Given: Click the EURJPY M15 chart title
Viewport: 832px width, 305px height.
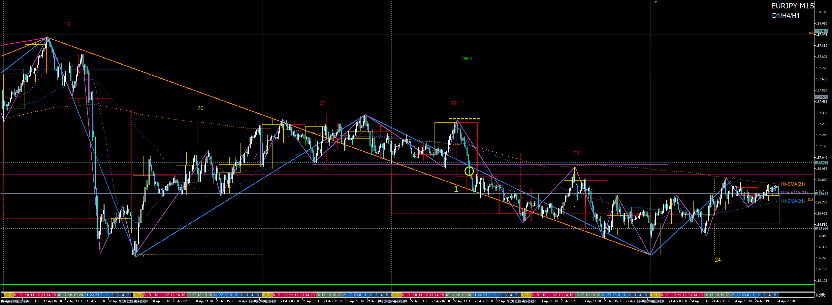Looking at the screenshot, I should coord(792,6).
